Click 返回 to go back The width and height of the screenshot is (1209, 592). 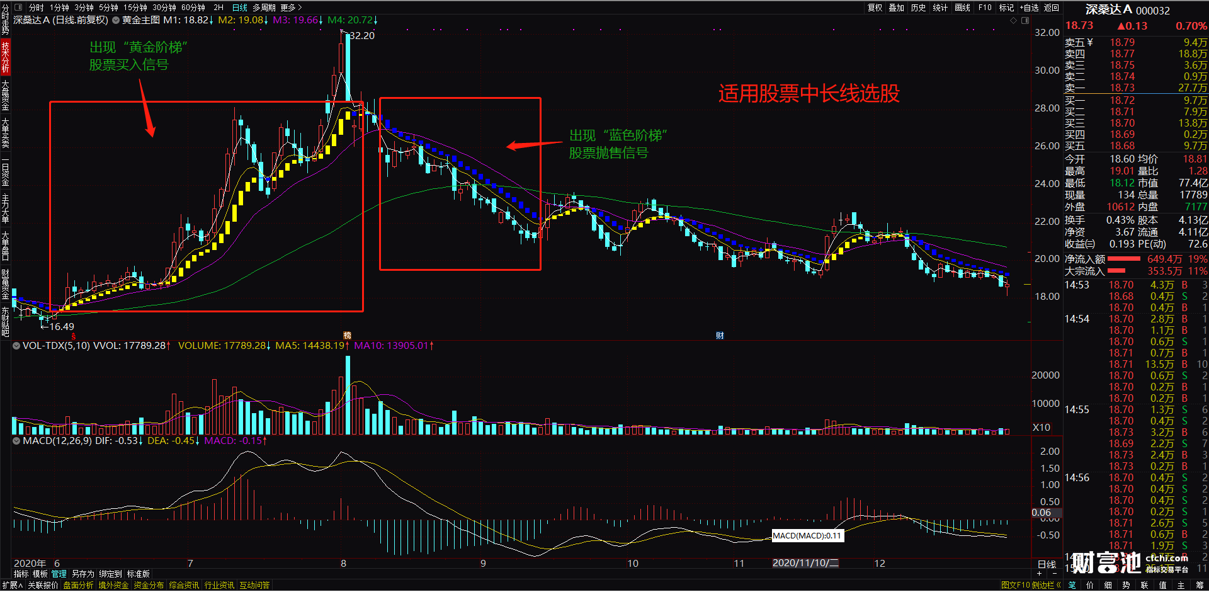1052,8
